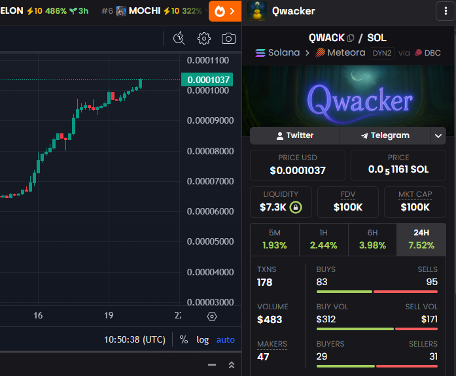Click the QWACK ticker text
The image size is (456, 376).
click(326, 38)
